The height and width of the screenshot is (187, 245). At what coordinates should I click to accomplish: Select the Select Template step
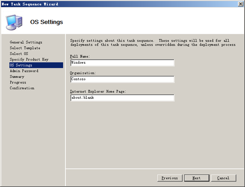point(25,48)
